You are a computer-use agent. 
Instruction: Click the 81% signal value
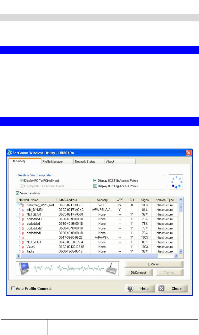point(145,210)
